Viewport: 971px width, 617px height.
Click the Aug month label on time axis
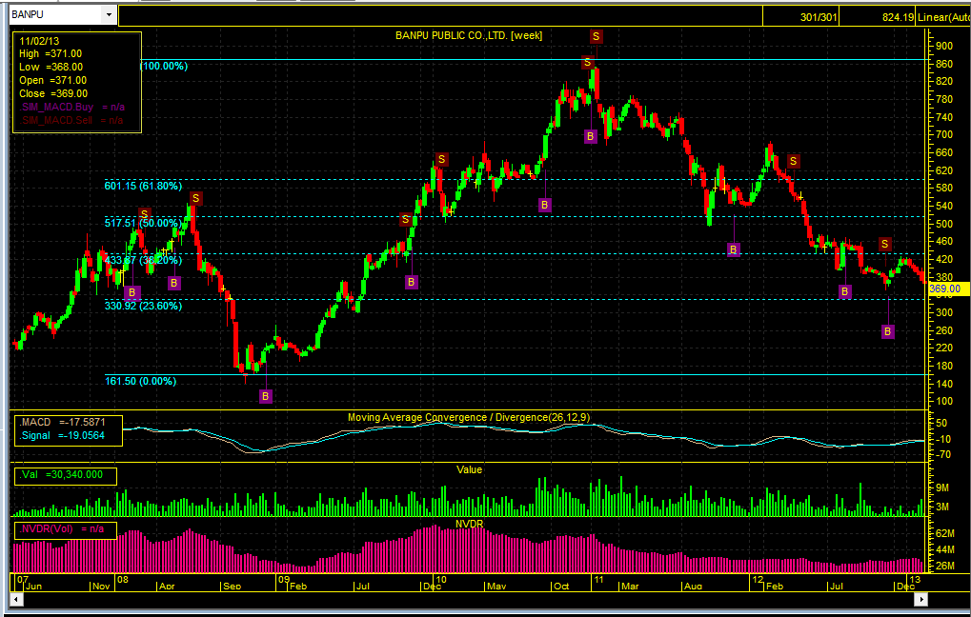coord(693,587)
